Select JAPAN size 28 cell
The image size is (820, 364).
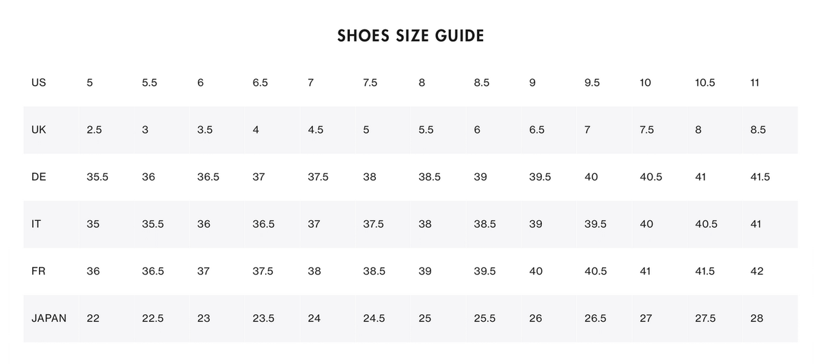pos(756,318)
